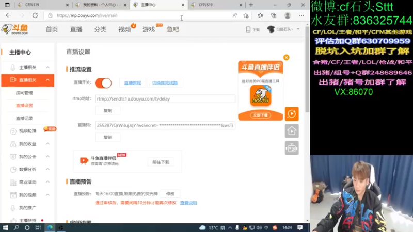Expand the 数据分析 sidebar section
The height and width of the screenshot is (232, 413).
coord(47,169)
